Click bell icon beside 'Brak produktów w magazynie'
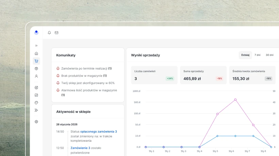The image size is (279, 156). point(58,76)
